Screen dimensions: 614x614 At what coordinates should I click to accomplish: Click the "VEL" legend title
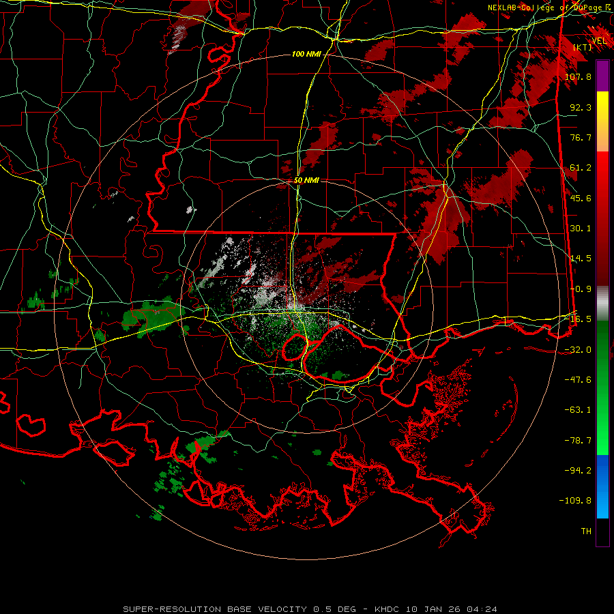click(599, 41)
